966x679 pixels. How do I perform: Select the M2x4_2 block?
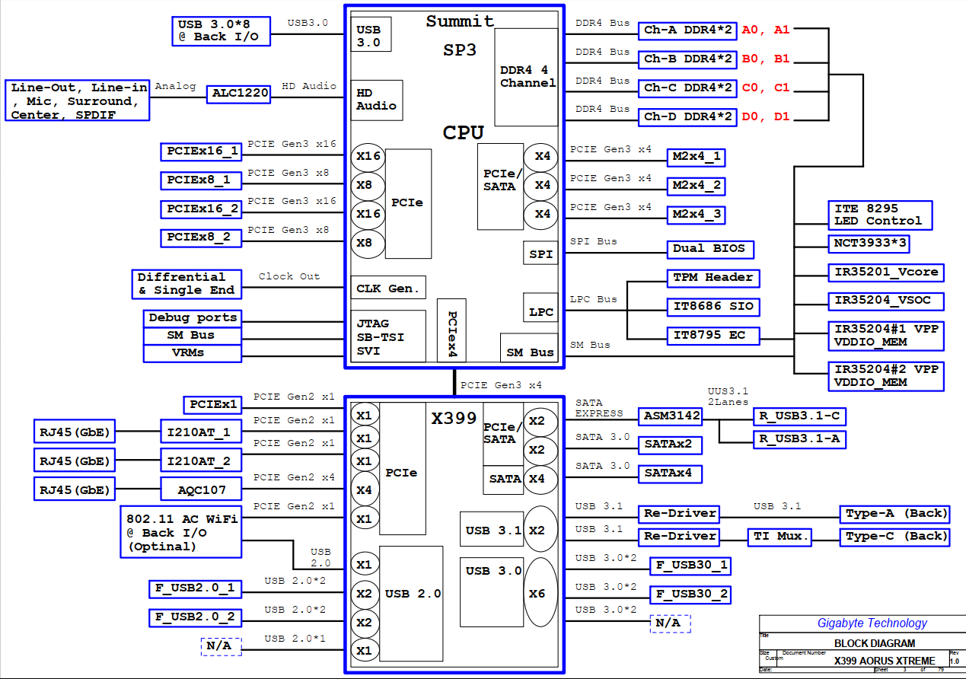pos(696,186)
